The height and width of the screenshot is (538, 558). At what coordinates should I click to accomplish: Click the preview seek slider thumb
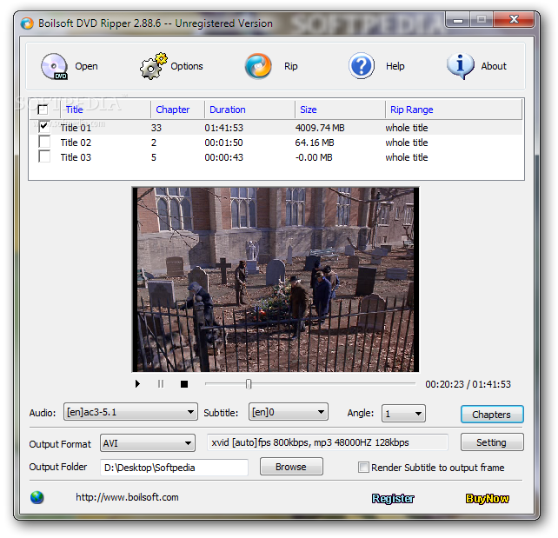[249, 384]
